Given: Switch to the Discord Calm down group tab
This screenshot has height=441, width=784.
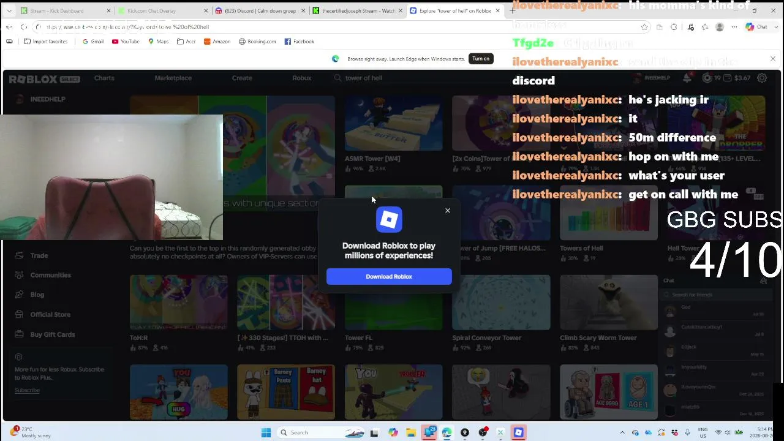Looking at the screenshot, I should tap(260, 10).
